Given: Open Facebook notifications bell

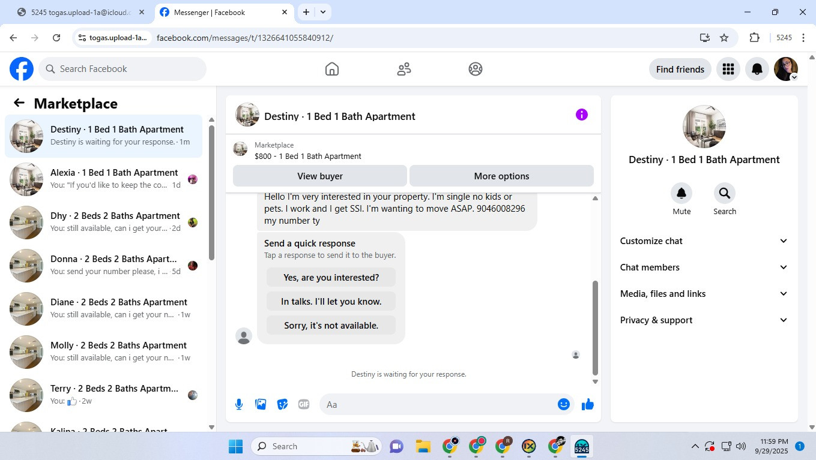Looking at the screenshot, I should pos(757,69).
